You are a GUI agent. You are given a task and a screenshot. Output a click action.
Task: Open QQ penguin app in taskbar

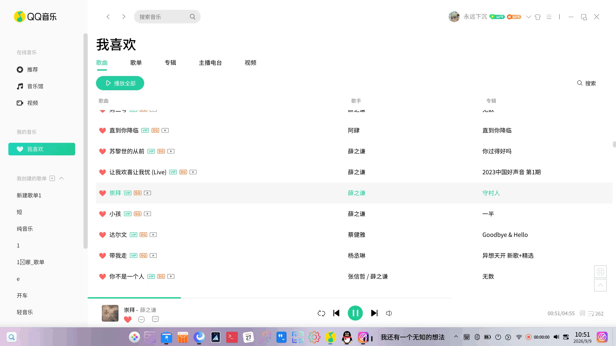pos(347,337)
